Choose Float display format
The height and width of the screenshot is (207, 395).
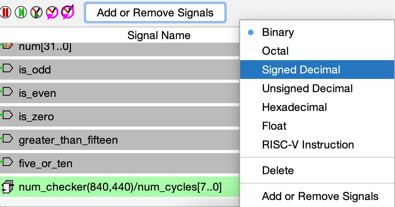pos(274,126)
